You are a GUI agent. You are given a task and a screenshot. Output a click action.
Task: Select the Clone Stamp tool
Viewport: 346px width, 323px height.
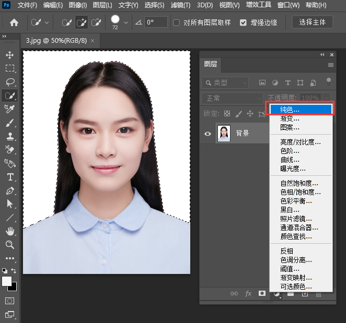tap(9, 136)
